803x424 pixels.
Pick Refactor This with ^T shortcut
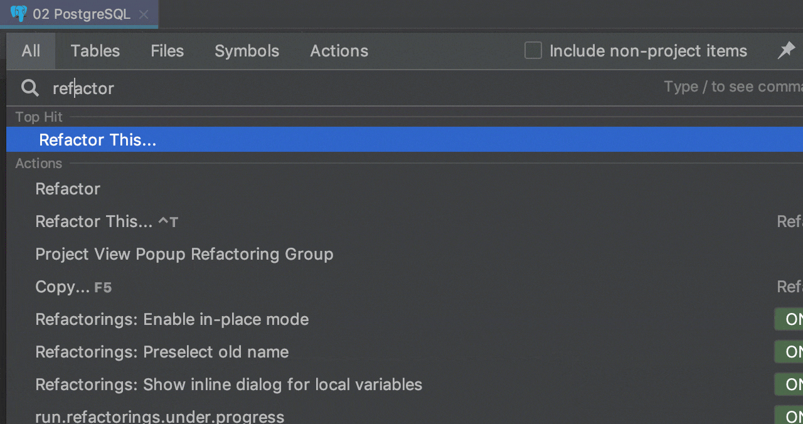point(94,221)
